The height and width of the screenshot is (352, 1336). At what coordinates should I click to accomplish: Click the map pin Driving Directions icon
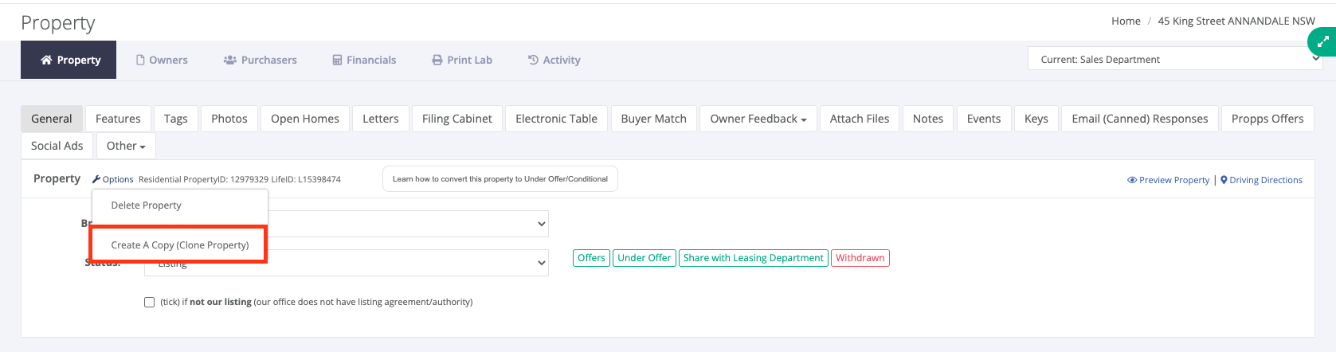[x=1224, y=180]
